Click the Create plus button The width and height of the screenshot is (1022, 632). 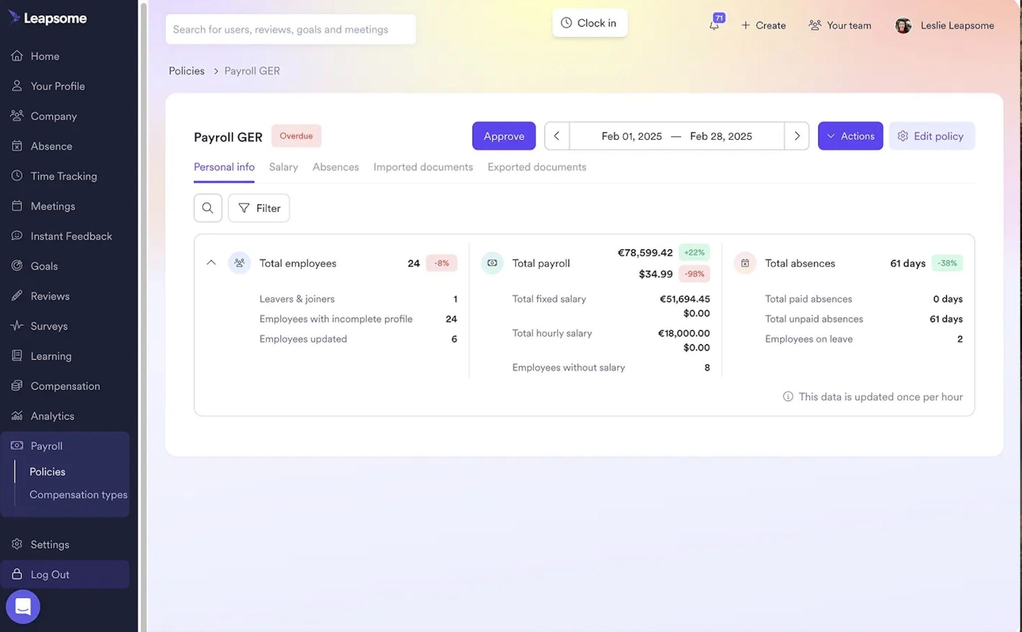(x=763, y=25)
